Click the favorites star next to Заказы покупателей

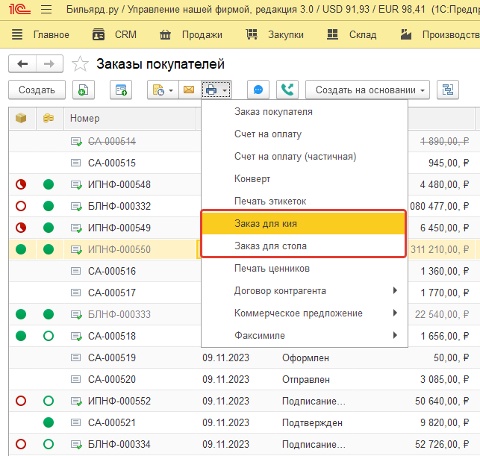[80, 65]
